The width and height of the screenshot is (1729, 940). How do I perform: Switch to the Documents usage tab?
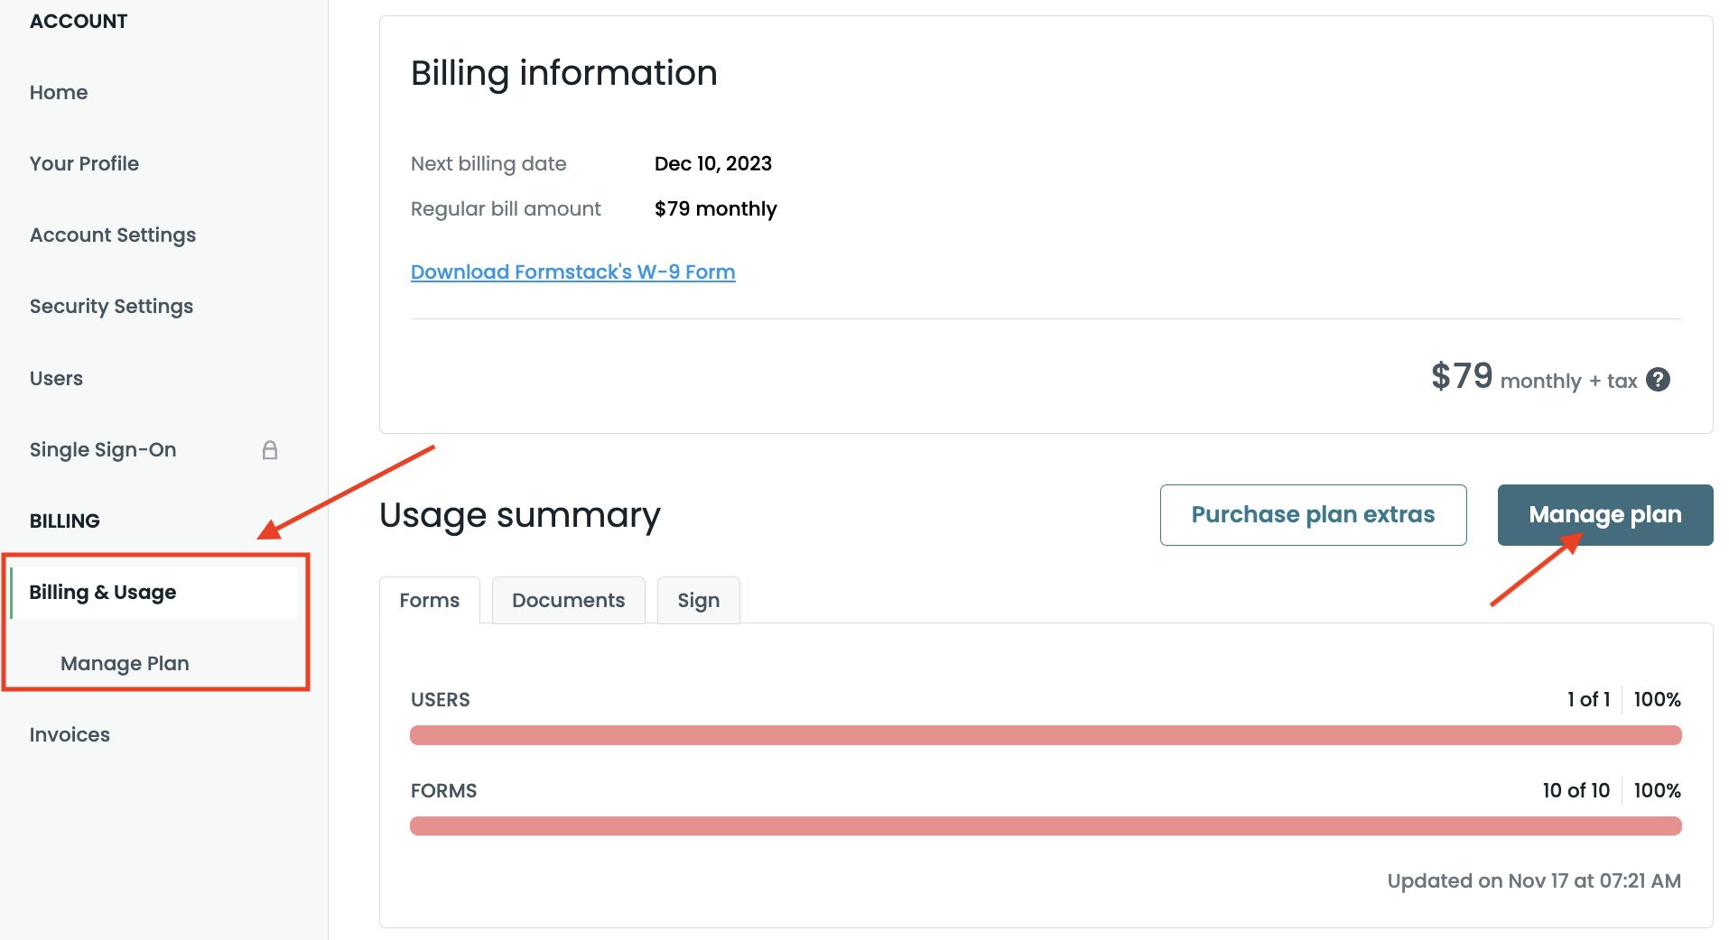coord(568,600)
